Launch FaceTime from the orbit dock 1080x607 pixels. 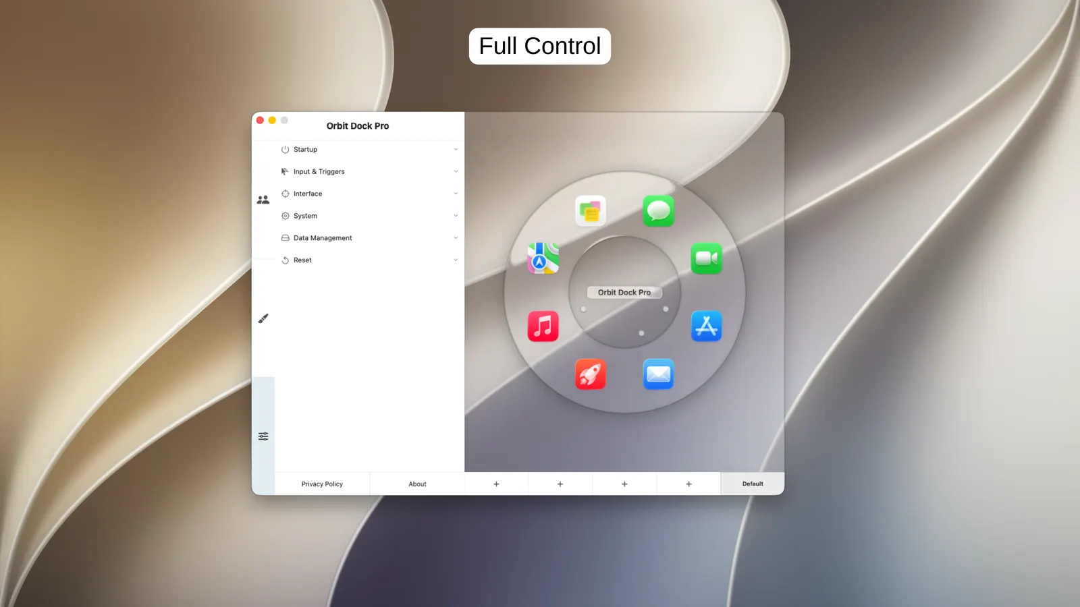[706, 258]
